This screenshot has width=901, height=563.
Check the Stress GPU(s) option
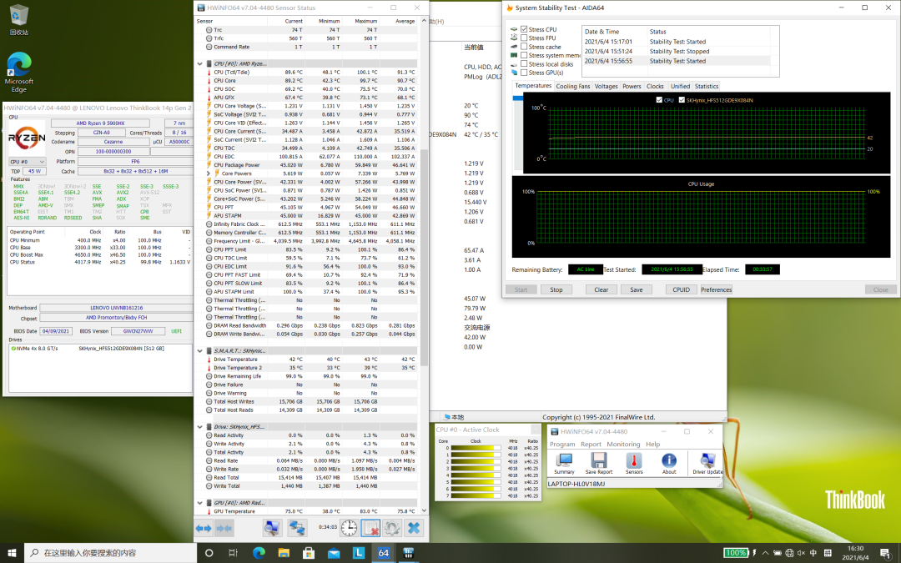tap(524, 73)
